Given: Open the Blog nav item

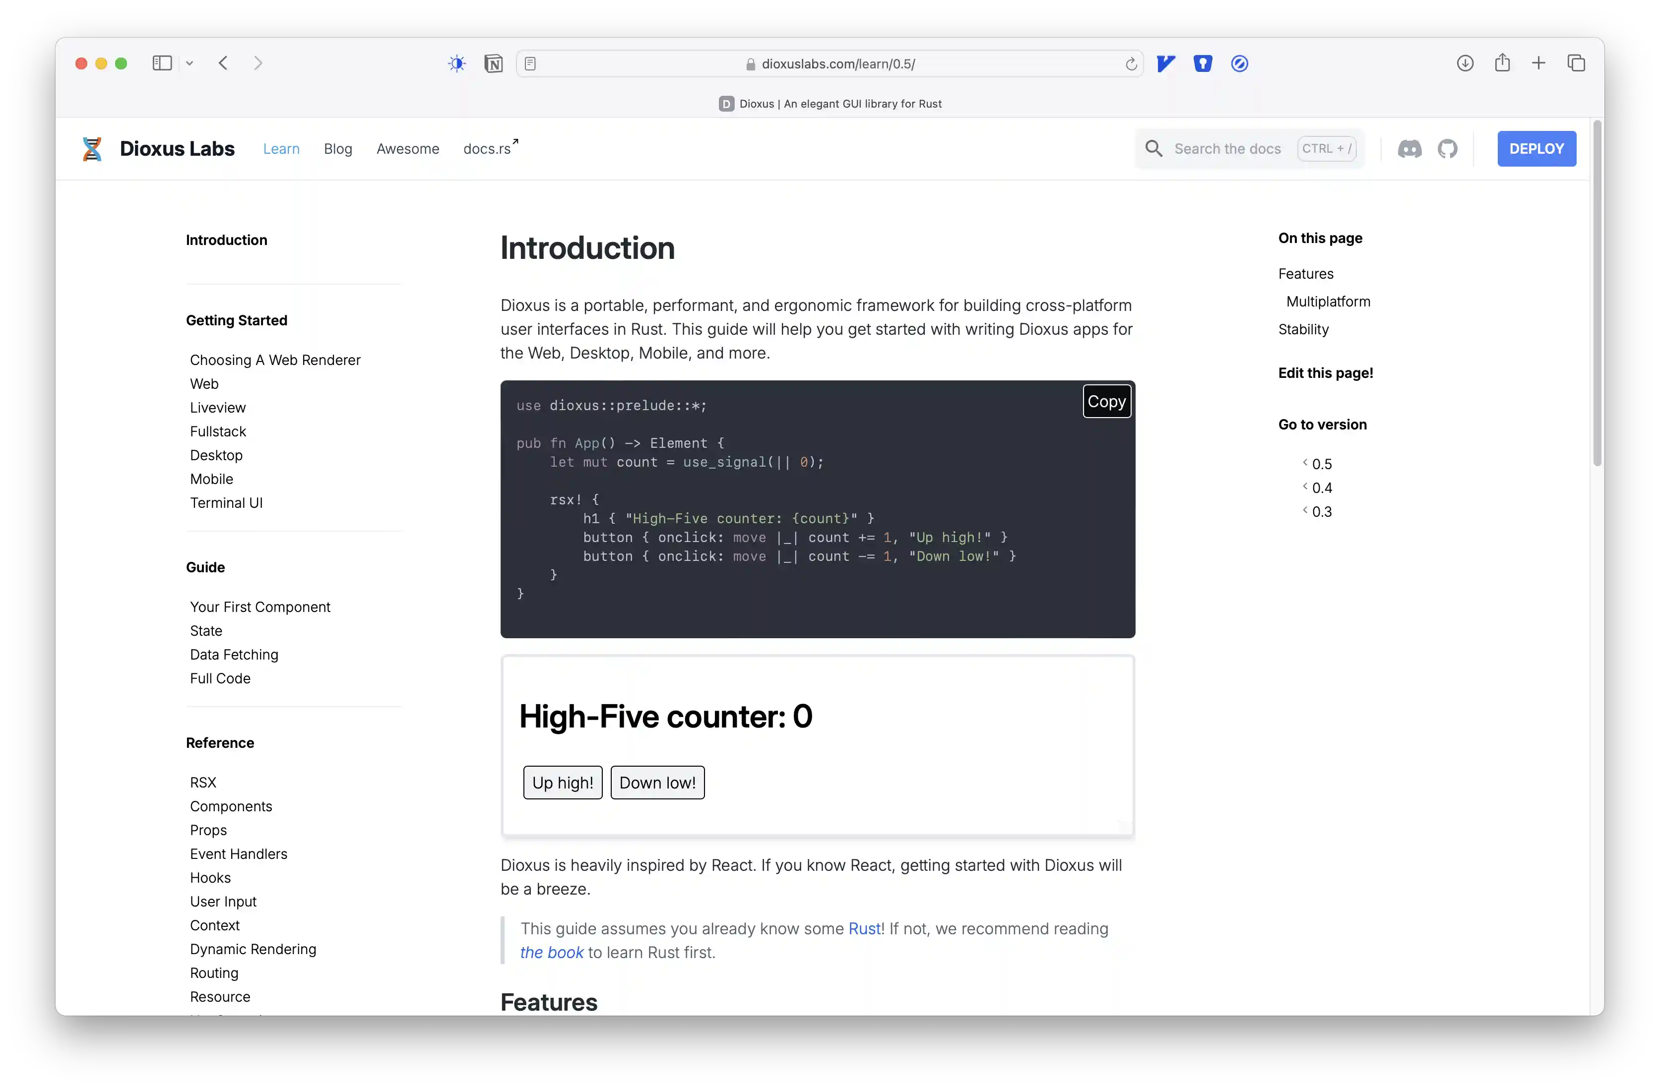Looking at the screenshot, I should [337, 148].
